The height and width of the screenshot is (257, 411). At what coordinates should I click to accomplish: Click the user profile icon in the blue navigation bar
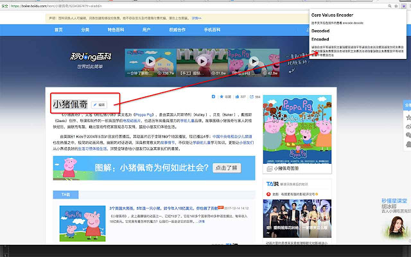[x=308, y=30]
